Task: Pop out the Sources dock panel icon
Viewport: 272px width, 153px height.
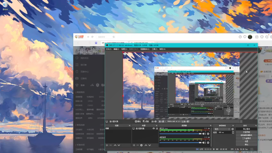Action: click(x=156, y=125)
